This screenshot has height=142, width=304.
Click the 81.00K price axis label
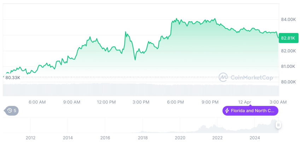pyautogui.click(x=288, y=66)
